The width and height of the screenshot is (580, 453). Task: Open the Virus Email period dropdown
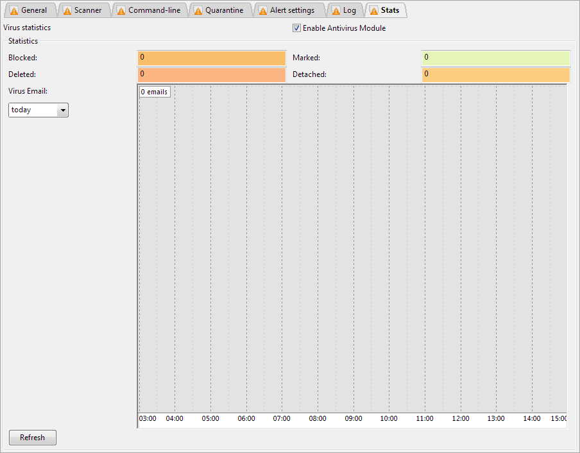pyautogui.click(x=38, y=110)
